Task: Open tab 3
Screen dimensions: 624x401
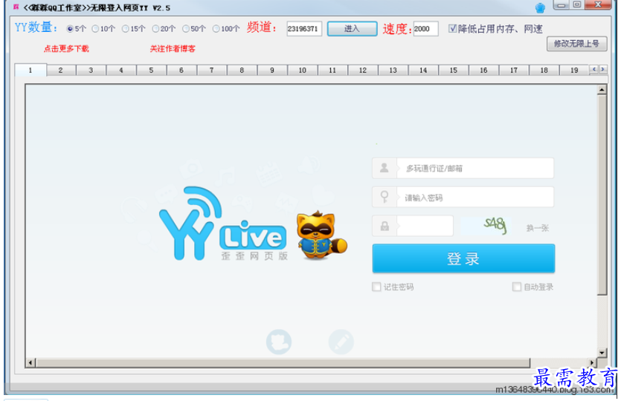Action: [x=91, y=71]
